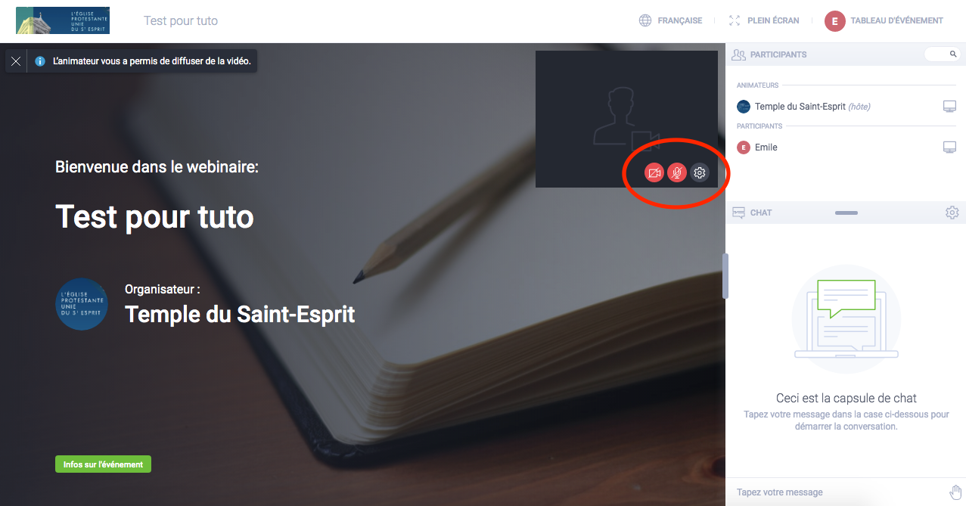Turn on the camera in video preview
The height and width of the screenshot is (506, 966).
pos(654,173)
